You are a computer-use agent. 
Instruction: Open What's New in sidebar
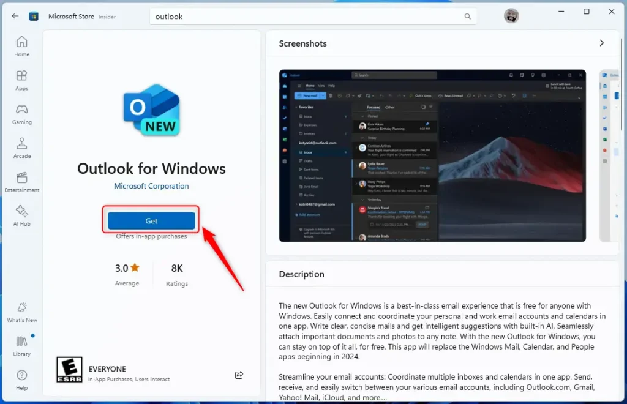(x=21, y=313)
